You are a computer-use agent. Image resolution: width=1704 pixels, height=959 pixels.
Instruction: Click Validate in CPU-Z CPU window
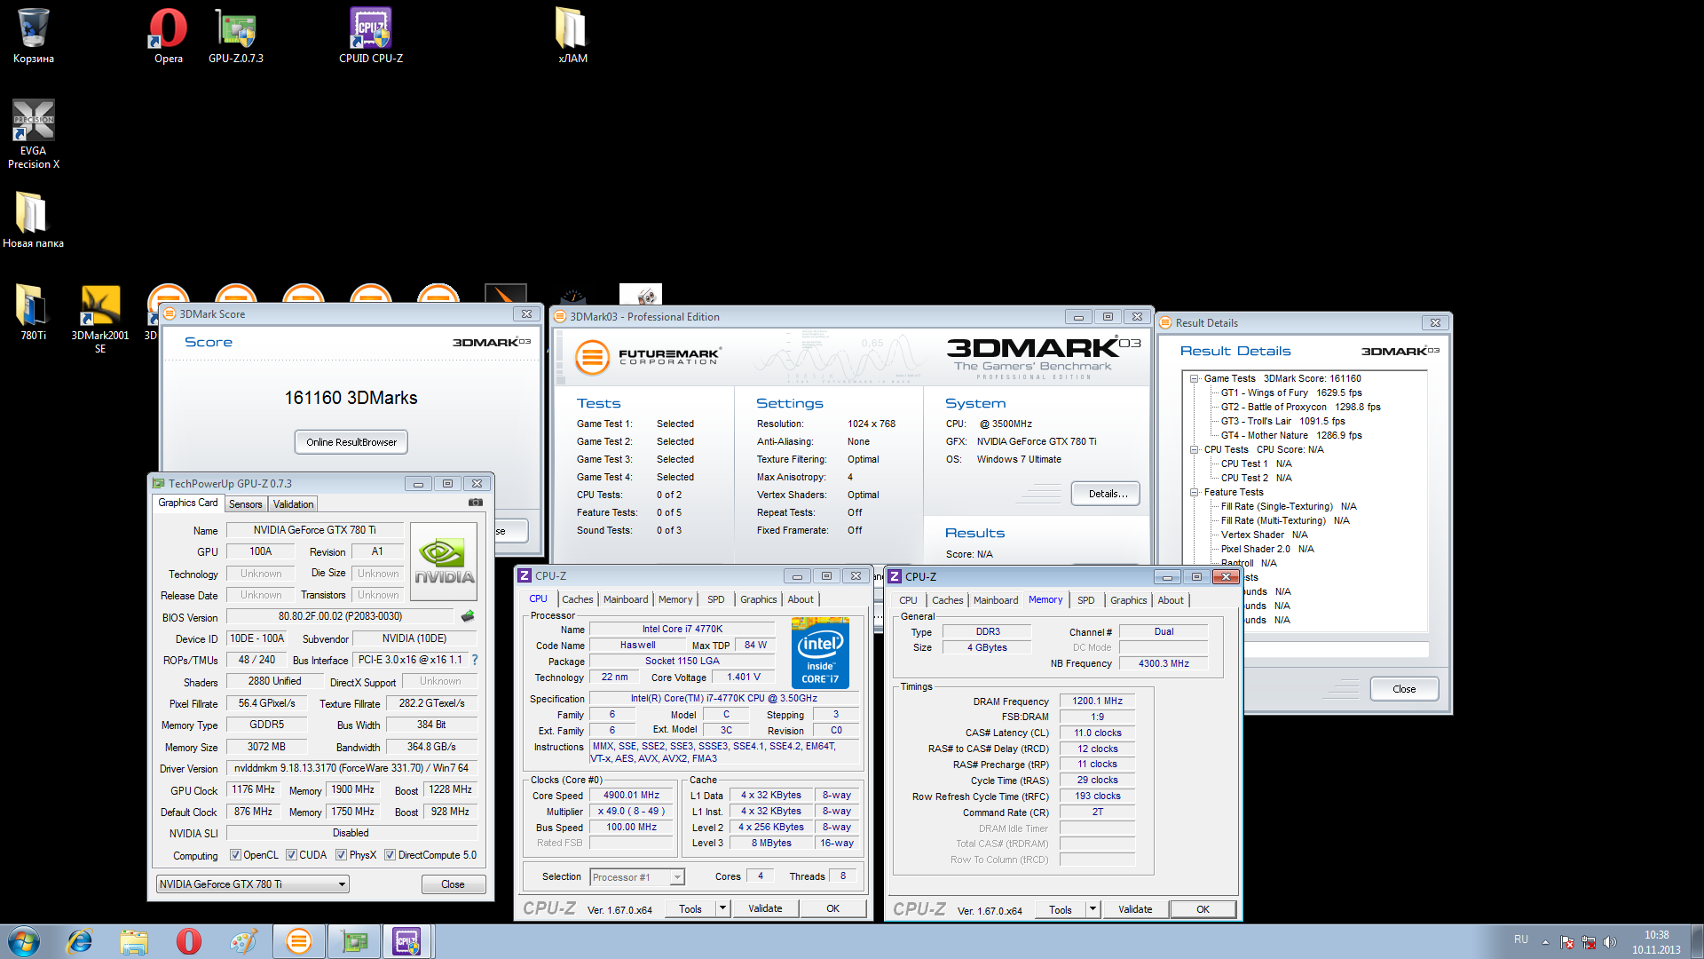pos(765,908)
